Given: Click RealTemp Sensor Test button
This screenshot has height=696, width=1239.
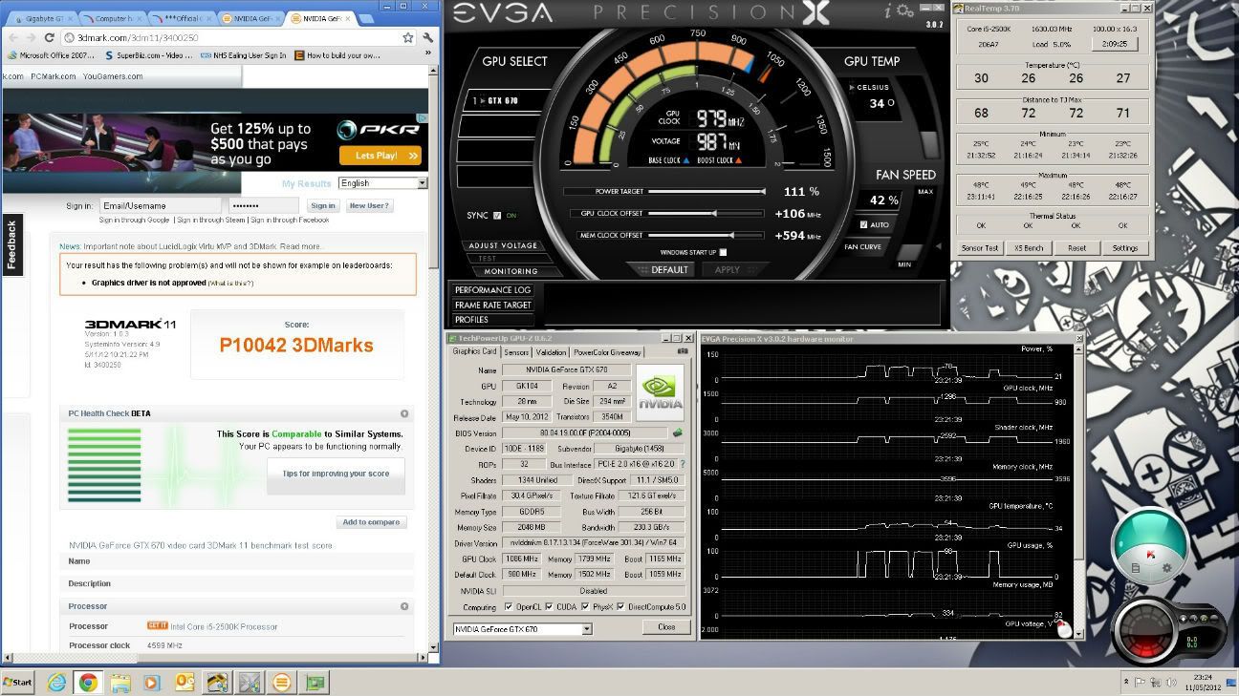Looking at the screenshot, I should pyautogui.click(x=980, y=248).
